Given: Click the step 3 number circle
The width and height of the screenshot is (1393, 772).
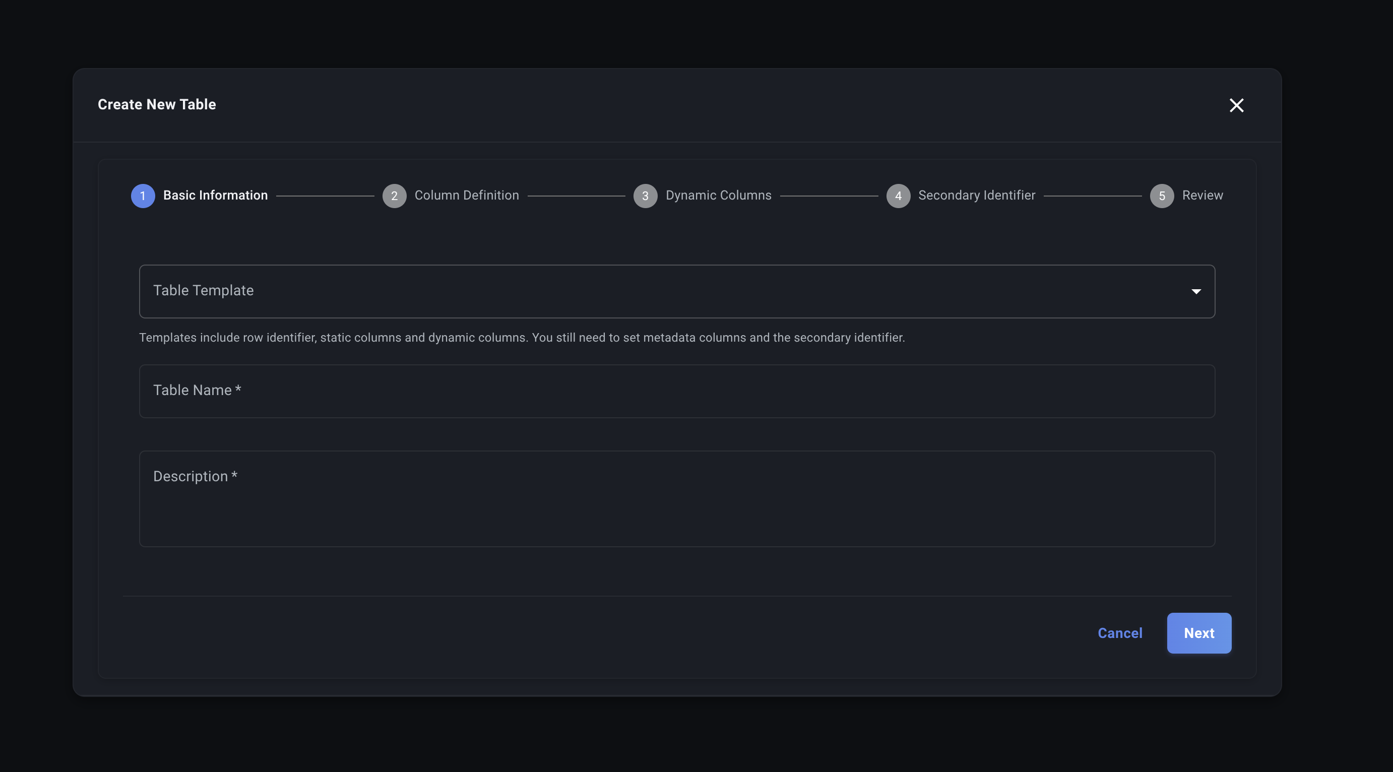Looking at the screenshot, I should click(645, 196).
